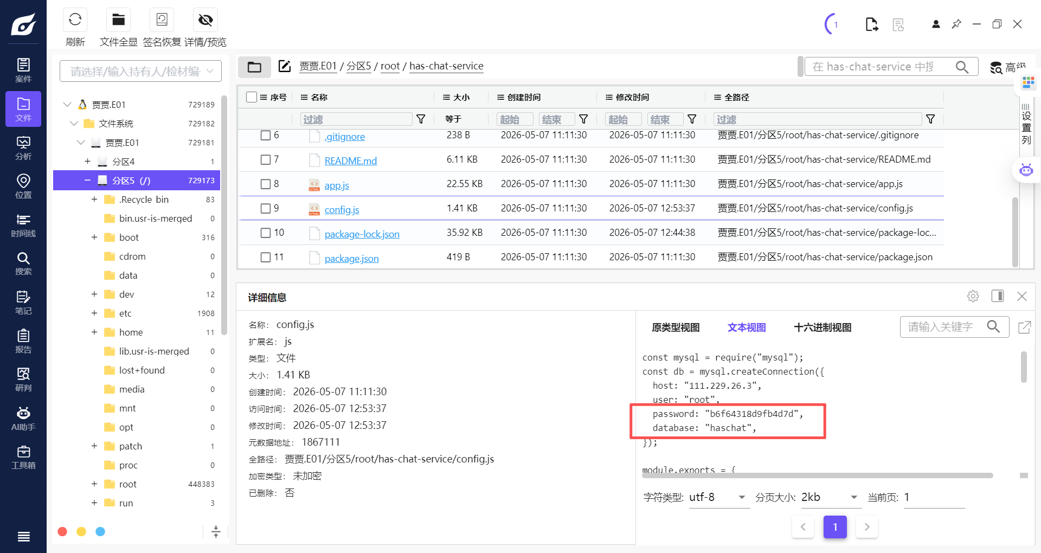Check the box for package-lock.json row
The width and height of the screenshot is (1041, 553).
266,233
